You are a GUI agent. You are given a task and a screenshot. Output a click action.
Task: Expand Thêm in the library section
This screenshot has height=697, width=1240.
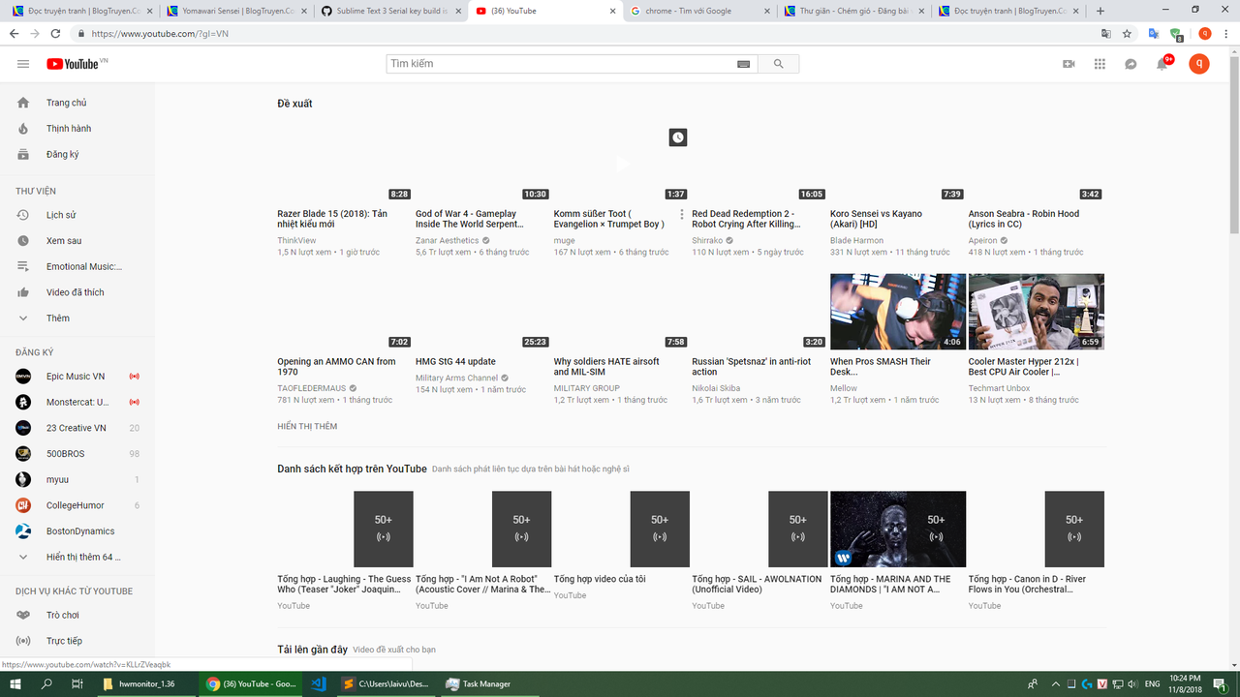77,318
